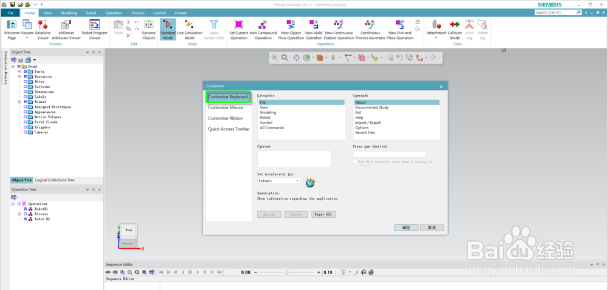This screenshot has height=290, width=608.
Task: Click the Search (Ctrl+F) box
Action: coord(558,13)
